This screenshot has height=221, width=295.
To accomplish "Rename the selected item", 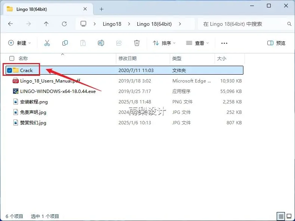I will coord(101,43).
